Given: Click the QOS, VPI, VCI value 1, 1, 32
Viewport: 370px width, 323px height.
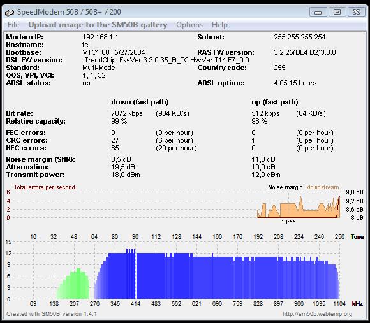Looking at the screenshot, I should 94,75.
